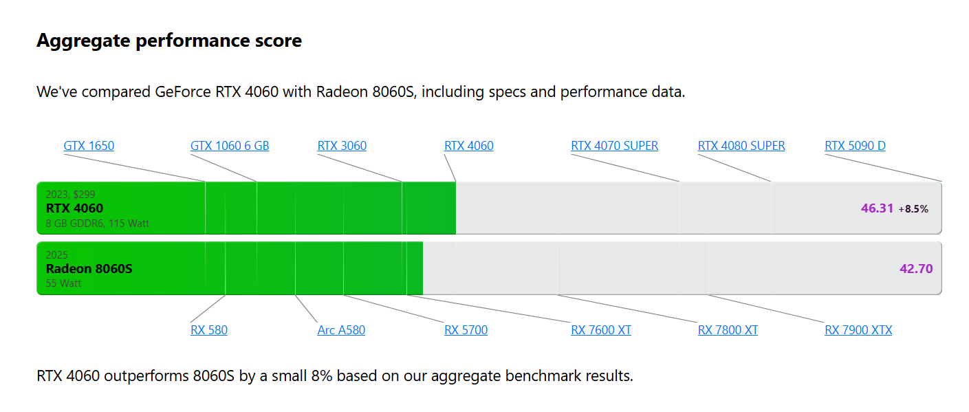Click the Aggregate performance score heading
969x412 pixels.
coord(168,41)
